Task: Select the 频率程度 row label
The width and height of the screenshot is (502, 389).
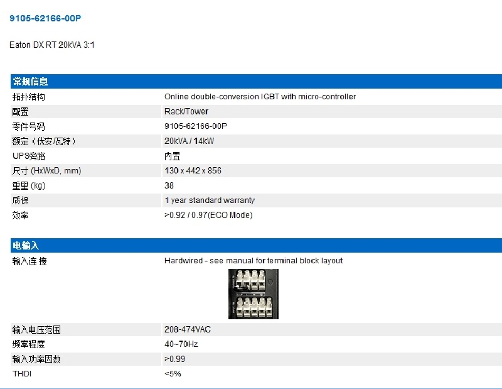Action: [x=28, y=344]
